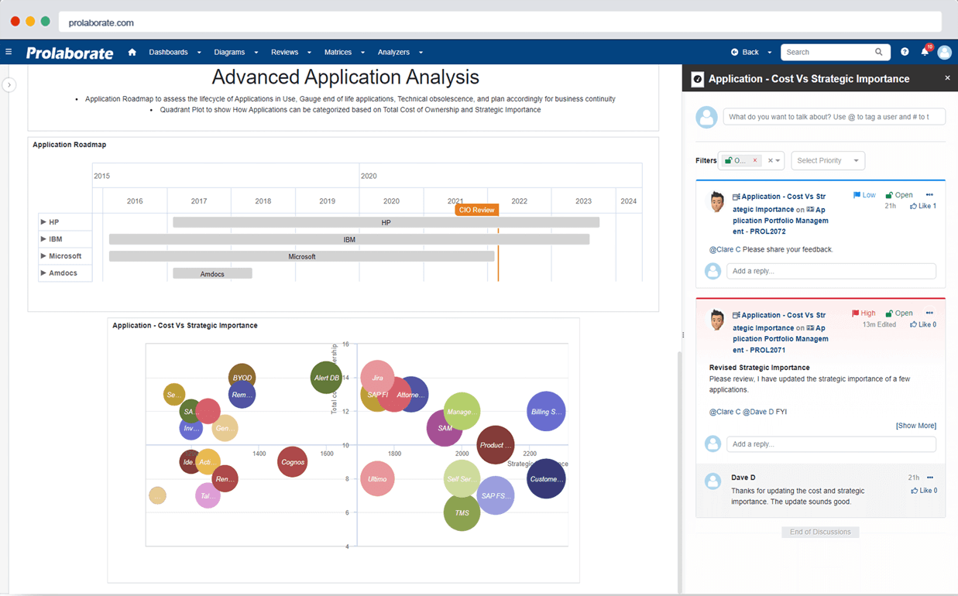Open the Matrices menu
Screen dimensions: 958x596
coord(344,52)
